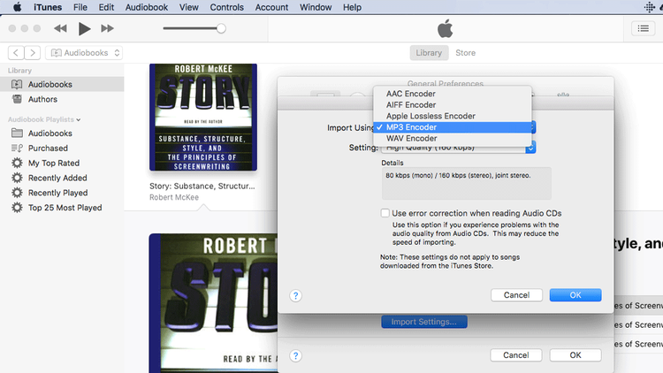
Task: Click the Top 25 Most Played gear icon
Action: click(17, 208)
